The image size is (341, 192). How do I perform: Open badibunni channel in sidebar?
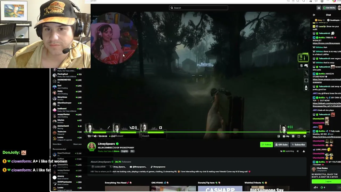[67, 110]
